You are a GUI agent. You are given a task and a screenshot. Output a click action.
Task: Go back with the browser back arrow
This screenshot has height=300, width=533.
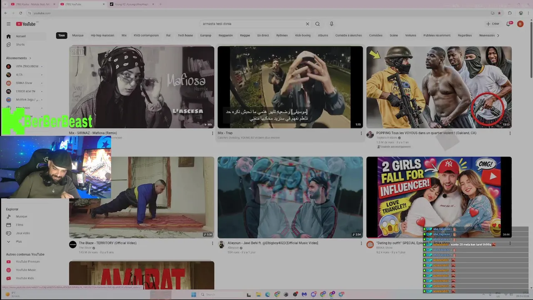pyautogui.click(x=5, y=13)
